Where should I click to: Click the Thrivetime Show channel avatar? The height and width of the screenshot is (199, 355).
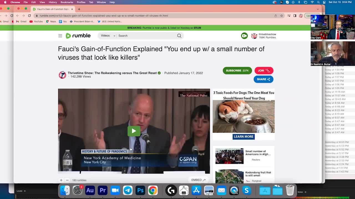[x=62, y=75]
